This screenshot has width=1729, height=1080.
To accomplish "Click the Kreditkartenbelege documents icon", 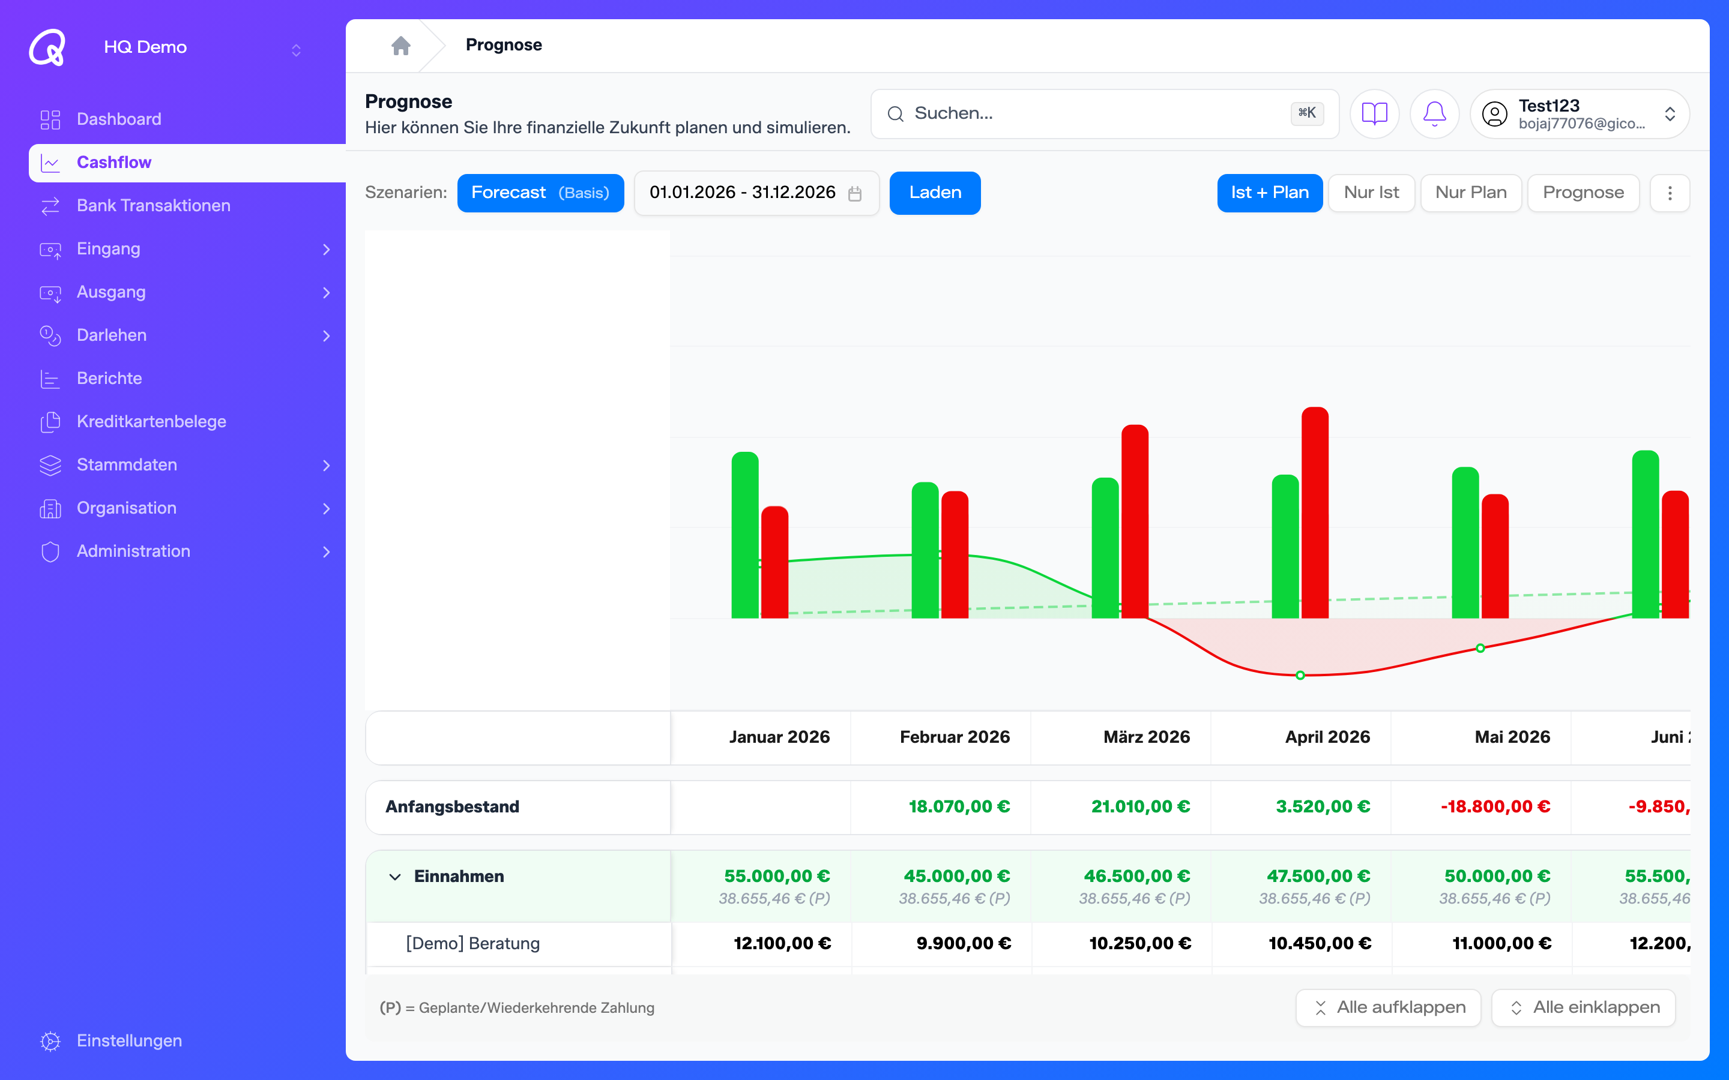I will click(x=50, y=421).
